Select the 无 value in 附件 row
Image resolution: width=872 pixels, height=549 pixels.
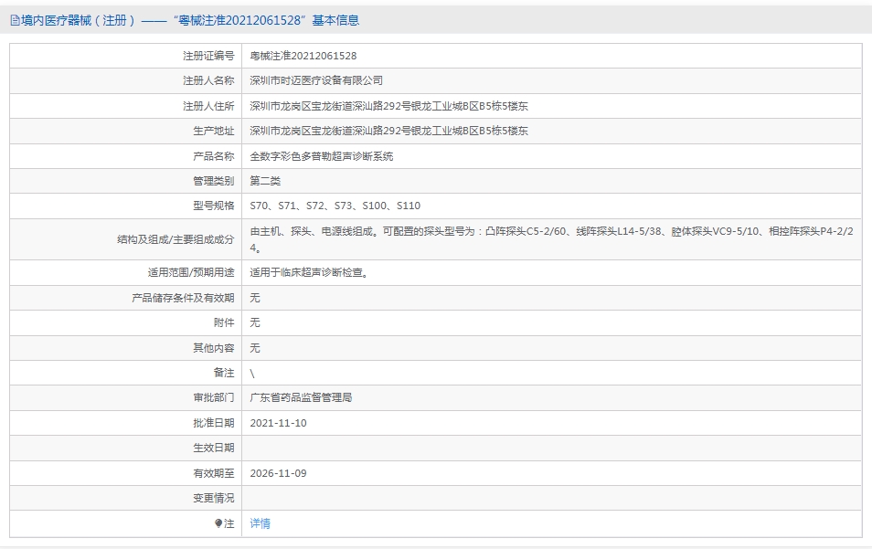[x=255, y=322]
